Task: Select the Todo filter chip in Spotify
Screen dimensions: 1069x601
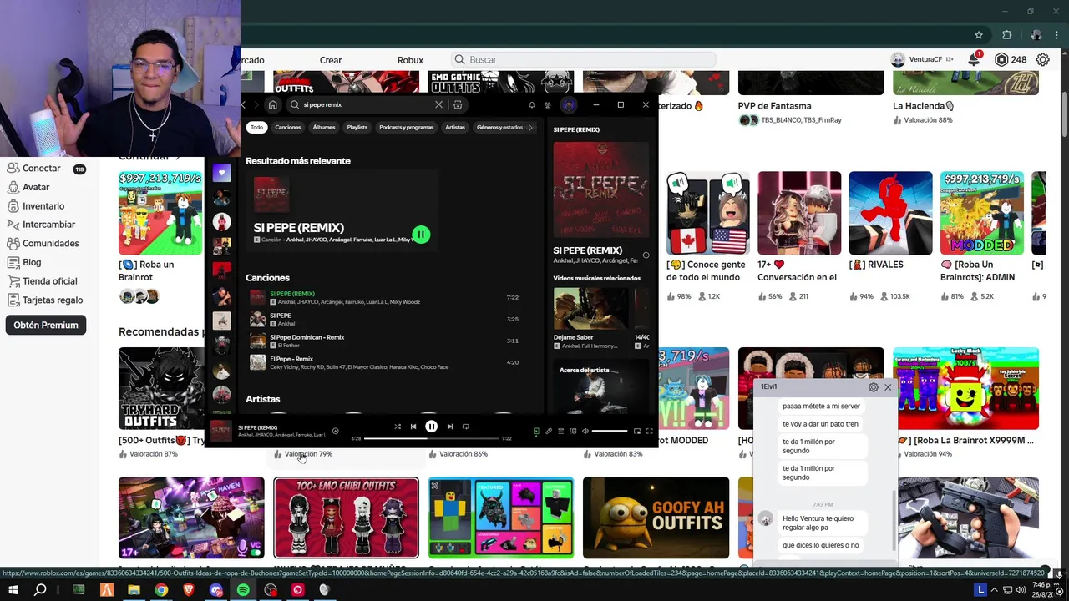Action: [256, 128]
